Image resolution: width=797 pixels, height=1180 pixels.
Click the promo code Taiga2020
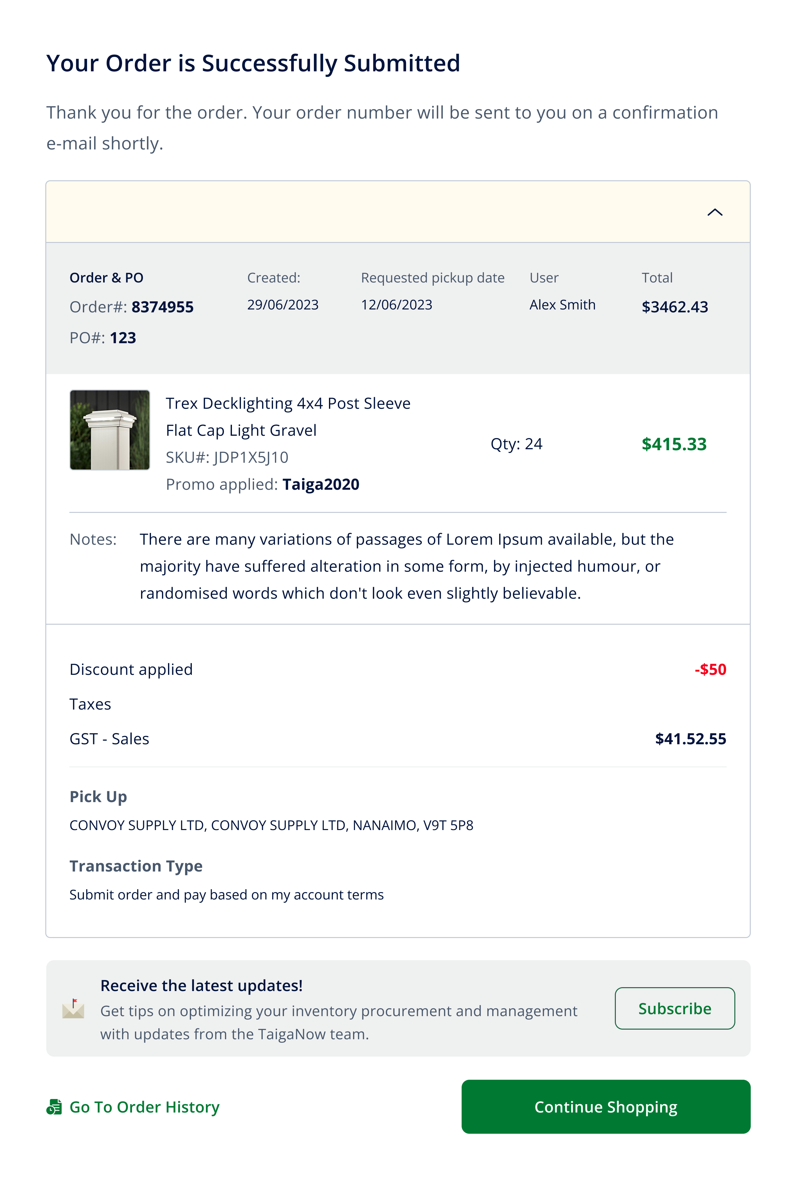[x=321, y=484]
